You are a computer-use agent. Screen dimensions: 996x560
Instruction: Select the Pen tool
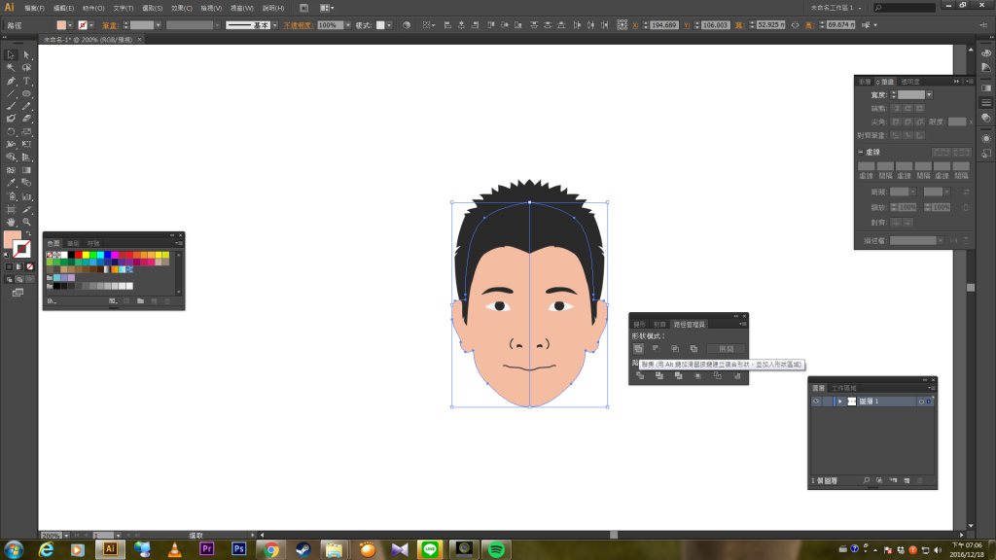11,81
